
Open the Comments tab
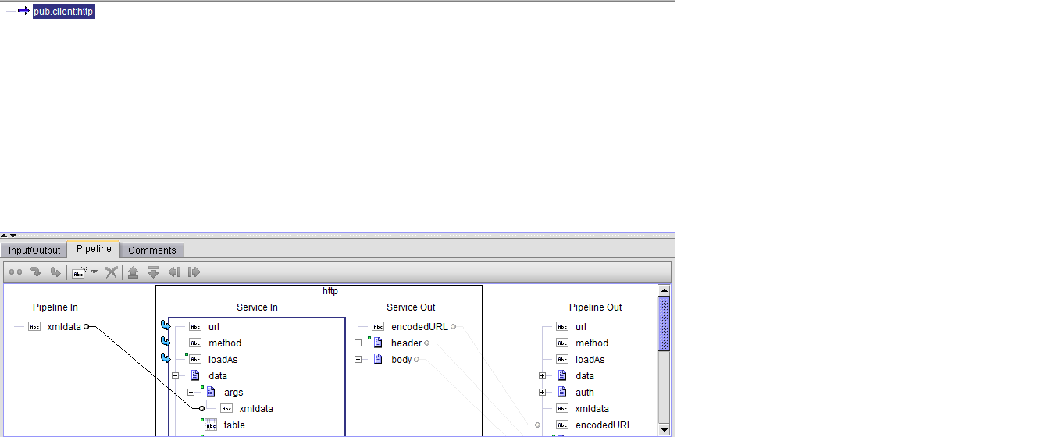152,250
